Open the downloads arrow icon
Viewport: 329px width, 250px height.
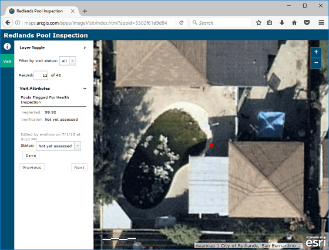tap(282, 23)
